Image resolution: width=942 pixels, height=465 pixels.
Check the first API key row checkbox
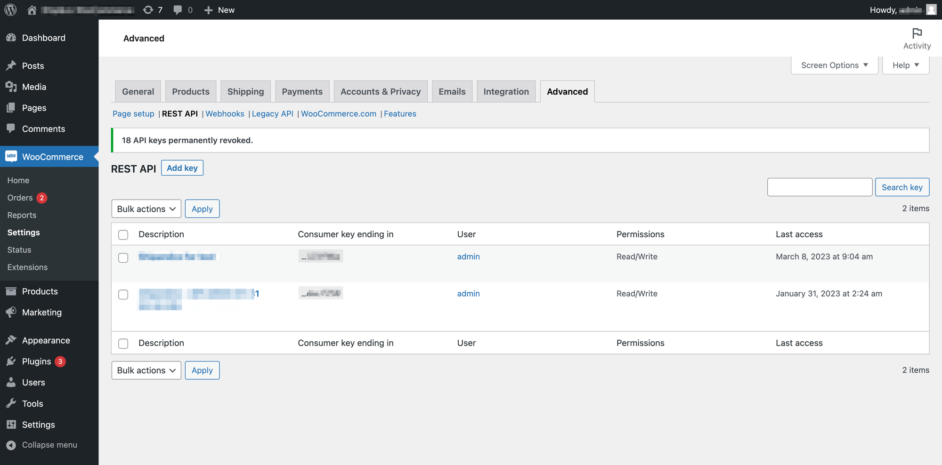[123, 257]
